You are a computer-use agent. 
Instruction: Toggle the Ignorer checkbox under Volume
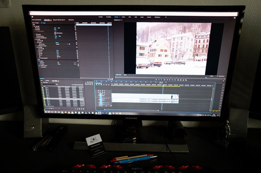(58, 63)
